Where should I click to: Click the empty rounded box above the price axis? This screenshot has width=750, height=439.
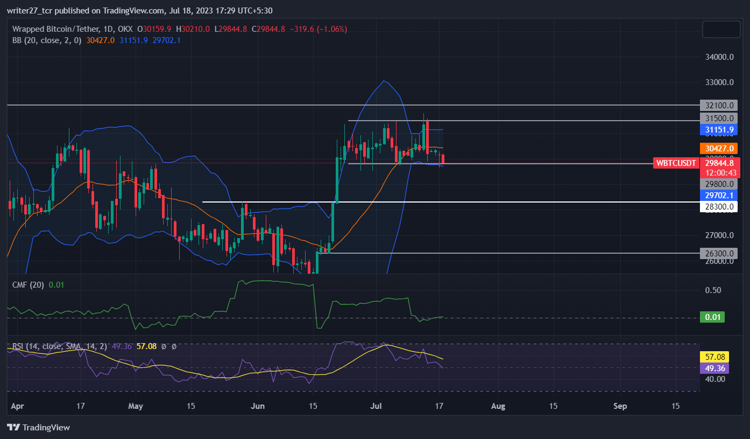click(720, 29)
